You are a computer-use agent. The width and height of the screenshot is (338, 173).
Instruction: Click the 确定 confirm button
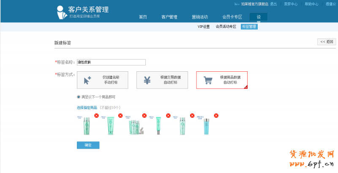[x=88, y=145]
